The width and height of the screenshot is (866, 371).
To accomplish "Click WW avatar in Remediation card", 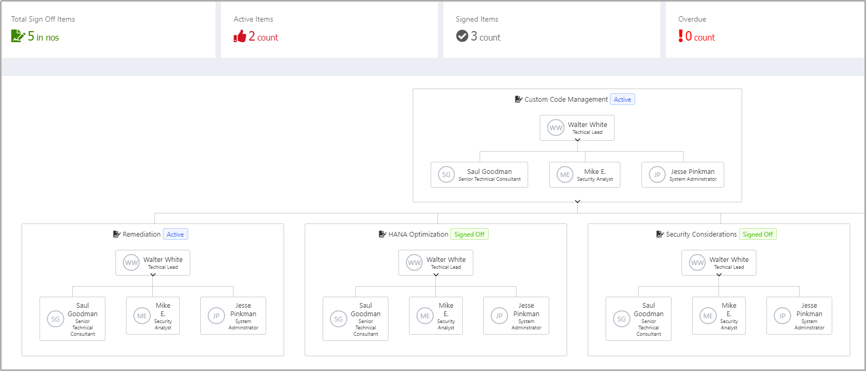I will (x=131, y=262).
